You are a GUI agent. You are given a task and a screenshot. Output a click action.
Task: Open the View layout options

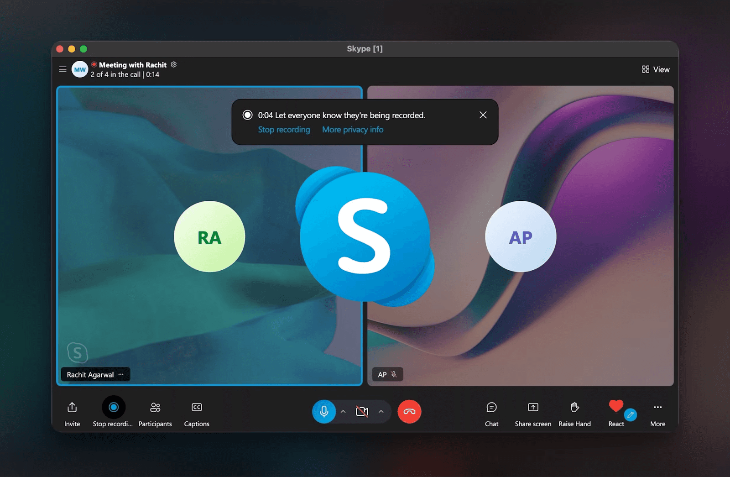pos(656,69)
